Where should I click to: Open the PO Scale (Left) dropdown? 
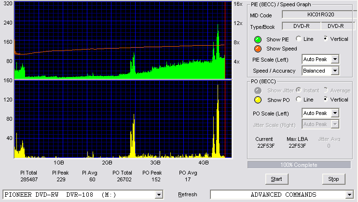point(335,113)
